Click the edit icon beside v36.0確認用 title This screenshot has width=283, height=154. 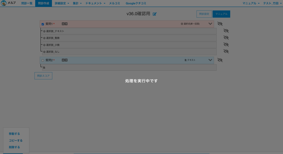154,14
